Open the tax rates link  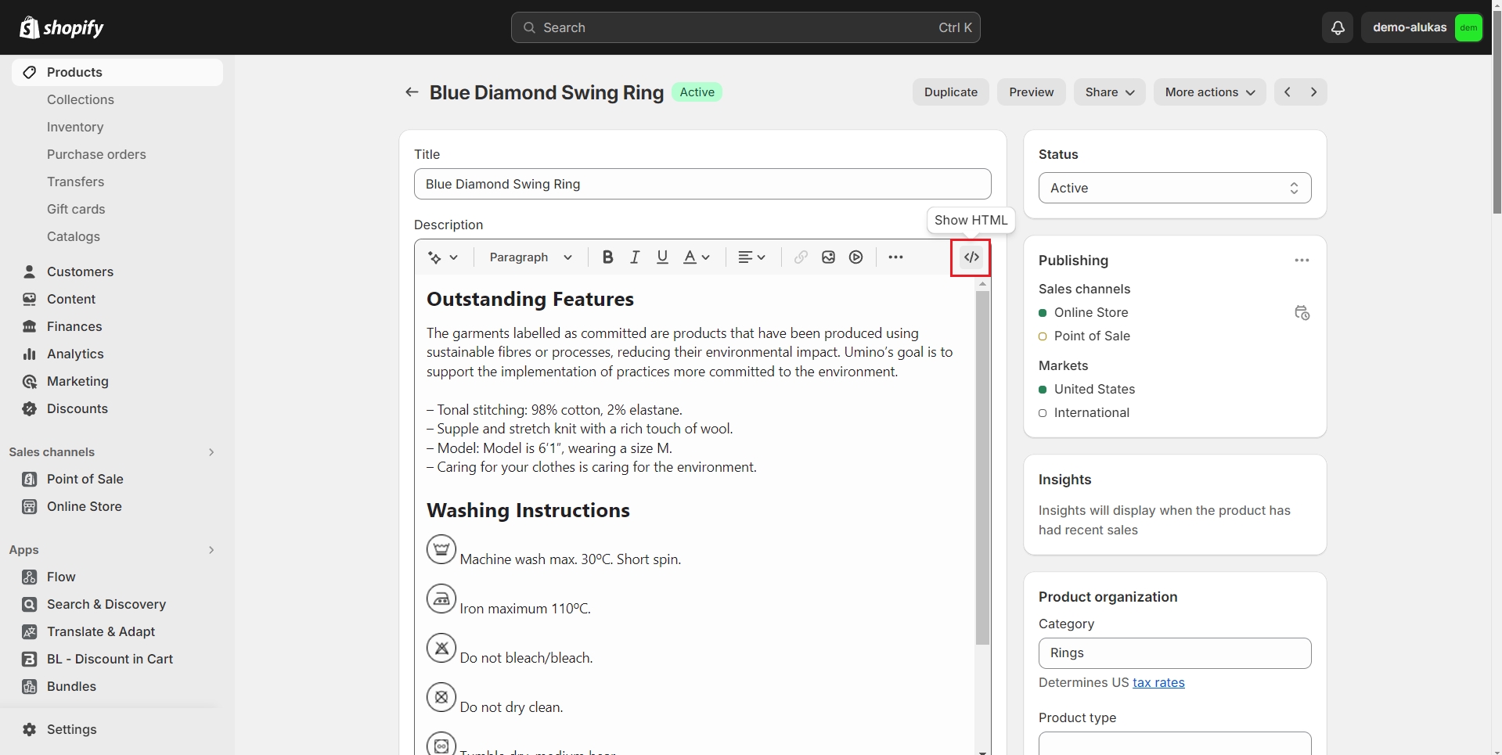pyautogui.click(x=1158, y=682)
